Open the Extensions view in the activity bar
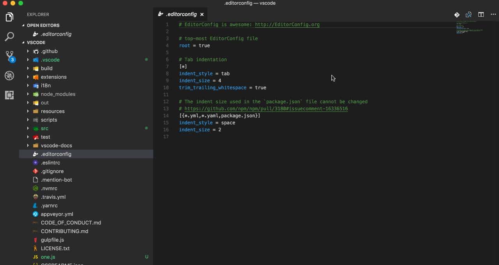 point(9,95)
